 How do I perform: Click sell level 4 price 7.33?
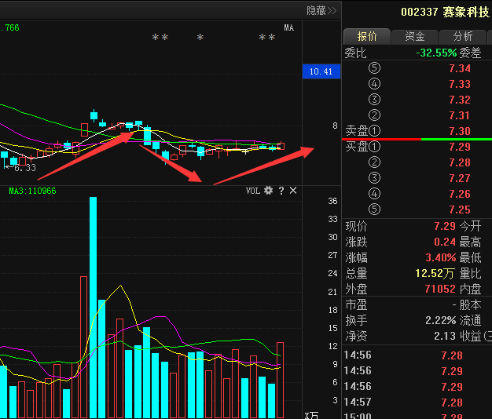click(460, 84)
